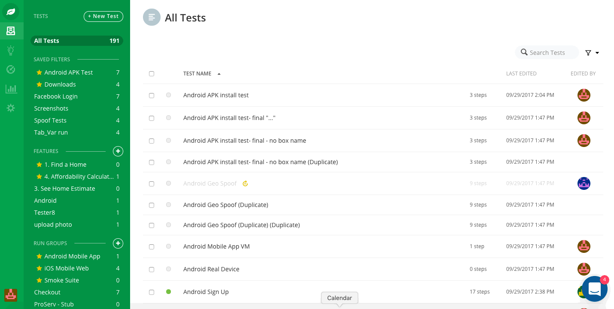
Task: Open the filter funnel dropdown
Action: [x=592, y=53]
